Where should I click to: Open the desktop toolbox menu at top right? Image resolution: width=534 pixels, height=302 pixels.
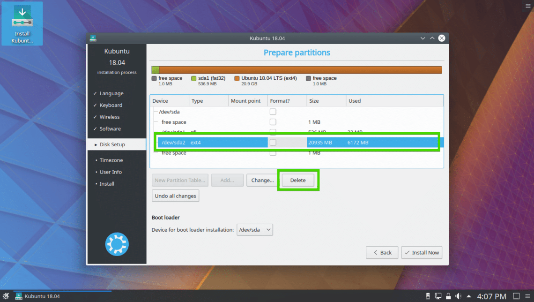[x=528, y=6]
